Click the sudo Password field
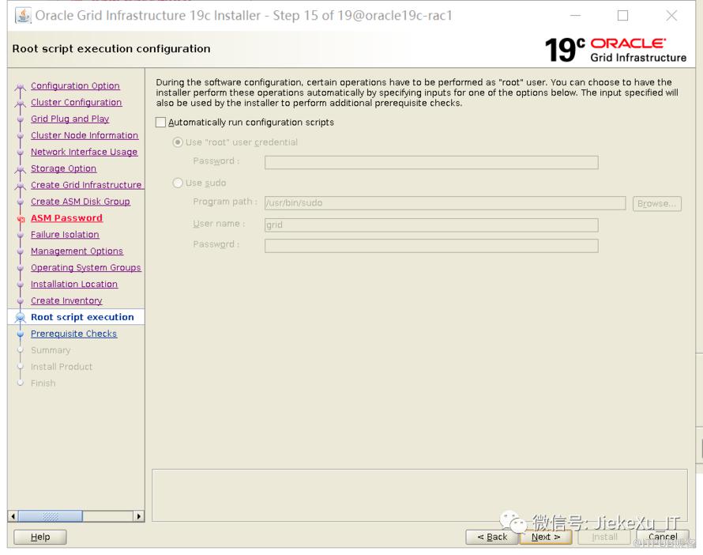The height and width of the screenshot is (555, 703). (431, 245)
